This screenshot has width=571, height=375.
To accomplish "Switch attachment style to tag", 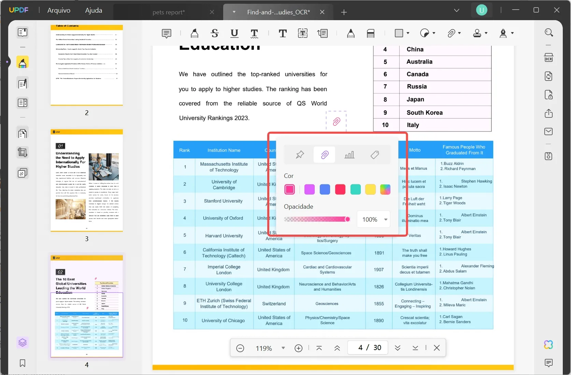I will point(374,155).
